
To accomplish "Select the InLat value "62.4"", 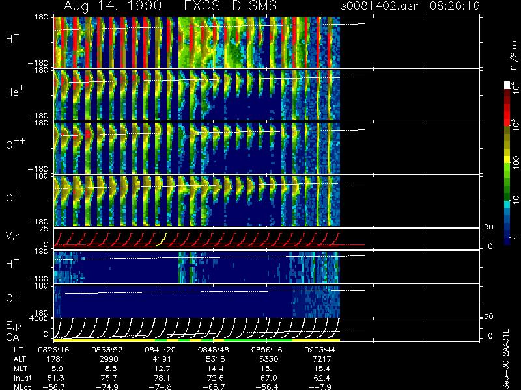I will tap(322, 378).
